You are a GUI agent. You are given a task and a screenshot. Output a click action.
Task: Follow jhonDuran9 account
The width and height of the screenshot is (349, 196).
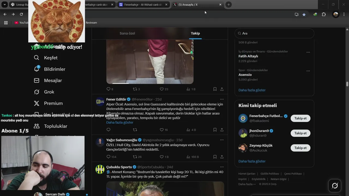300,133
